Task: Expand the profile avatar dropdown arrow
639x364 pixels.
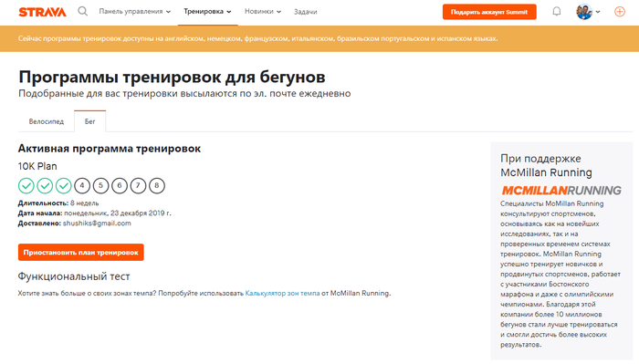Action: [598, 12]
